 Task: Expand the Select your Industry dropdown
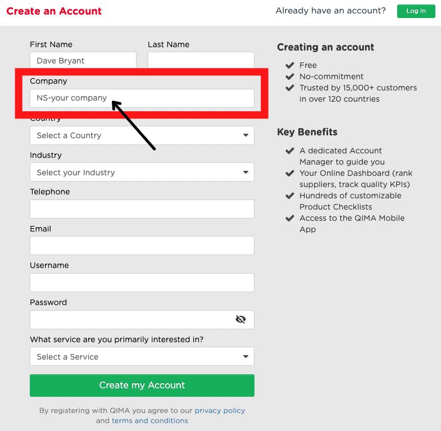tap(142, 172)
